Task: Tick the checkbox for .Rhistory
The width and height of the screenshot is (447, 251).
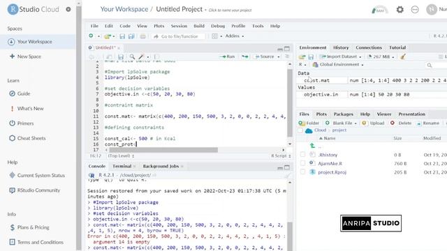Action: [x=302, y=155]
